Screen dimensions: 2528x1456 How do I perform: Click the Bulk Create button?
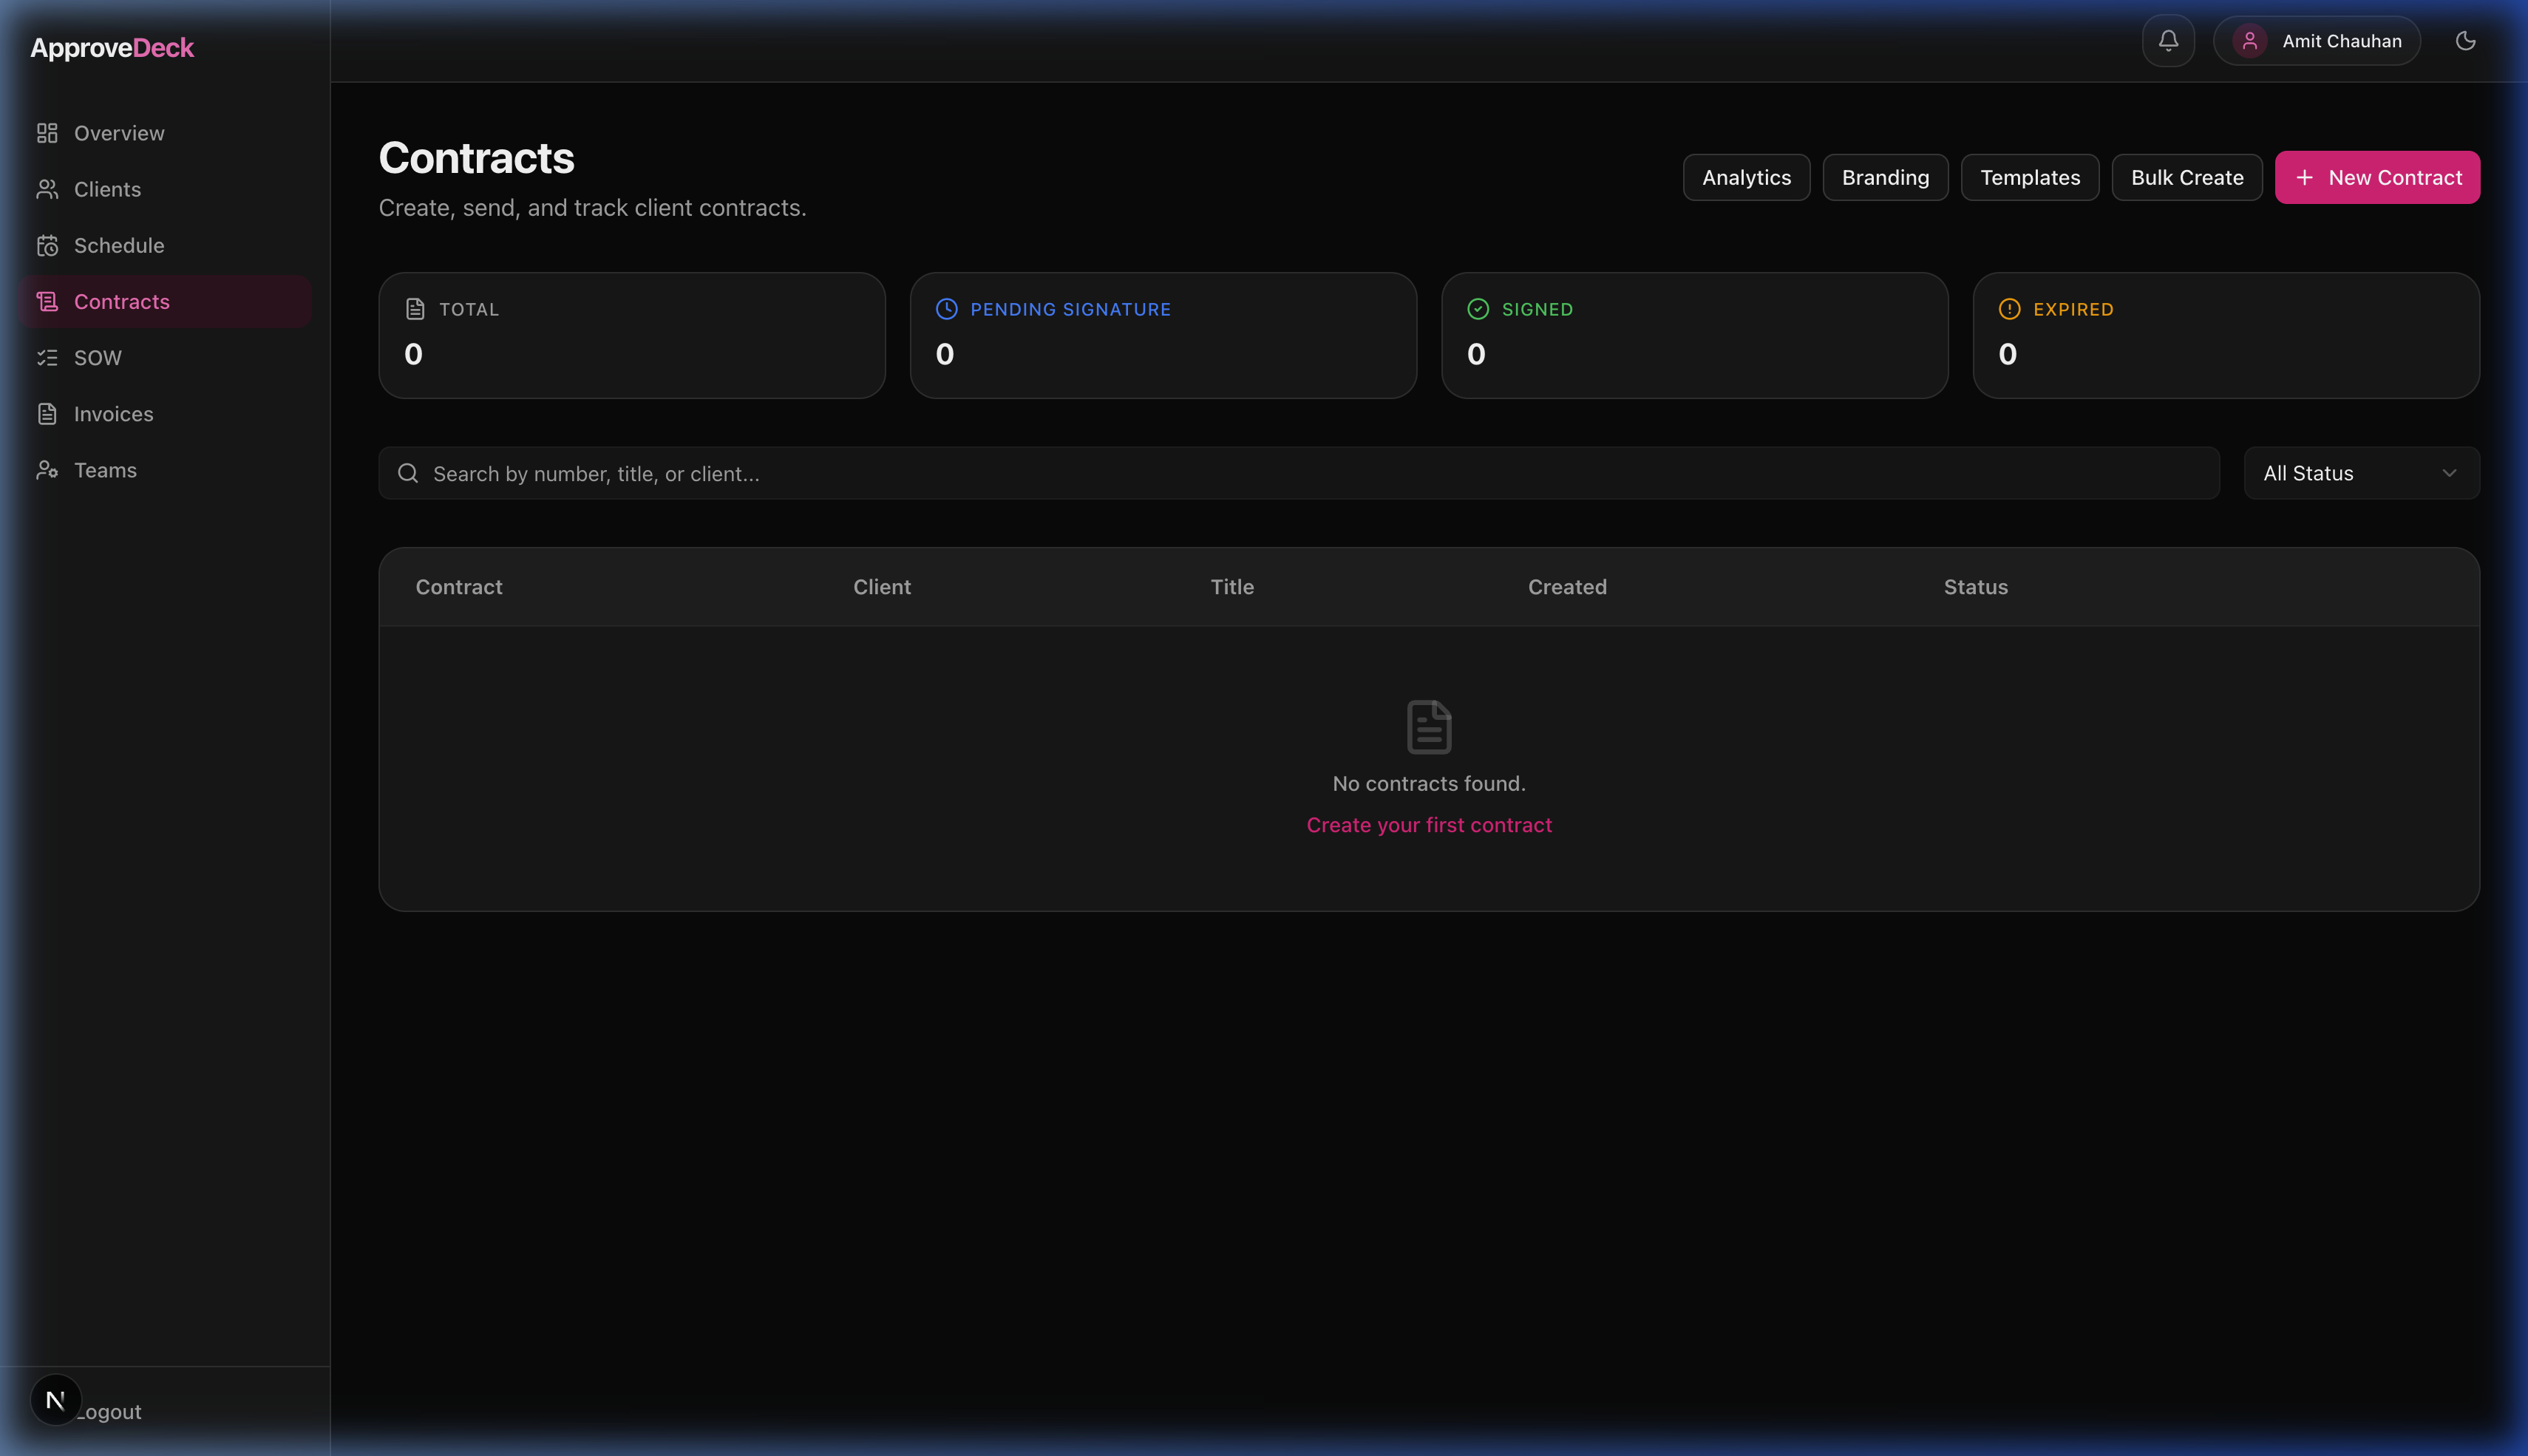2186,178
